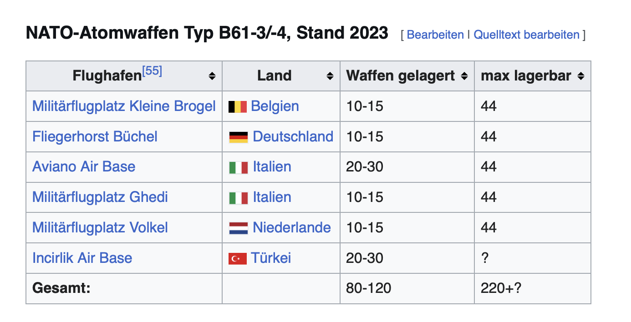Open the Quelltext bearbeiten link
The height and width of the screenshot is (322, 631).
tap(527, 35)
